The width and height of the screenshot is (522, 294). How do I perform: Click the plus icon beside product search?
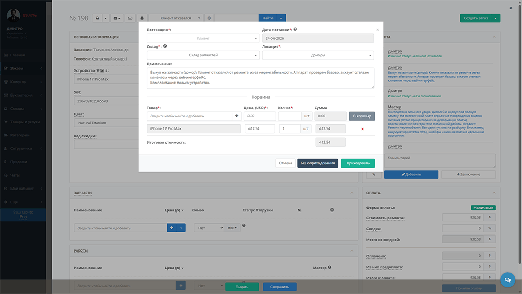[236, 116]
